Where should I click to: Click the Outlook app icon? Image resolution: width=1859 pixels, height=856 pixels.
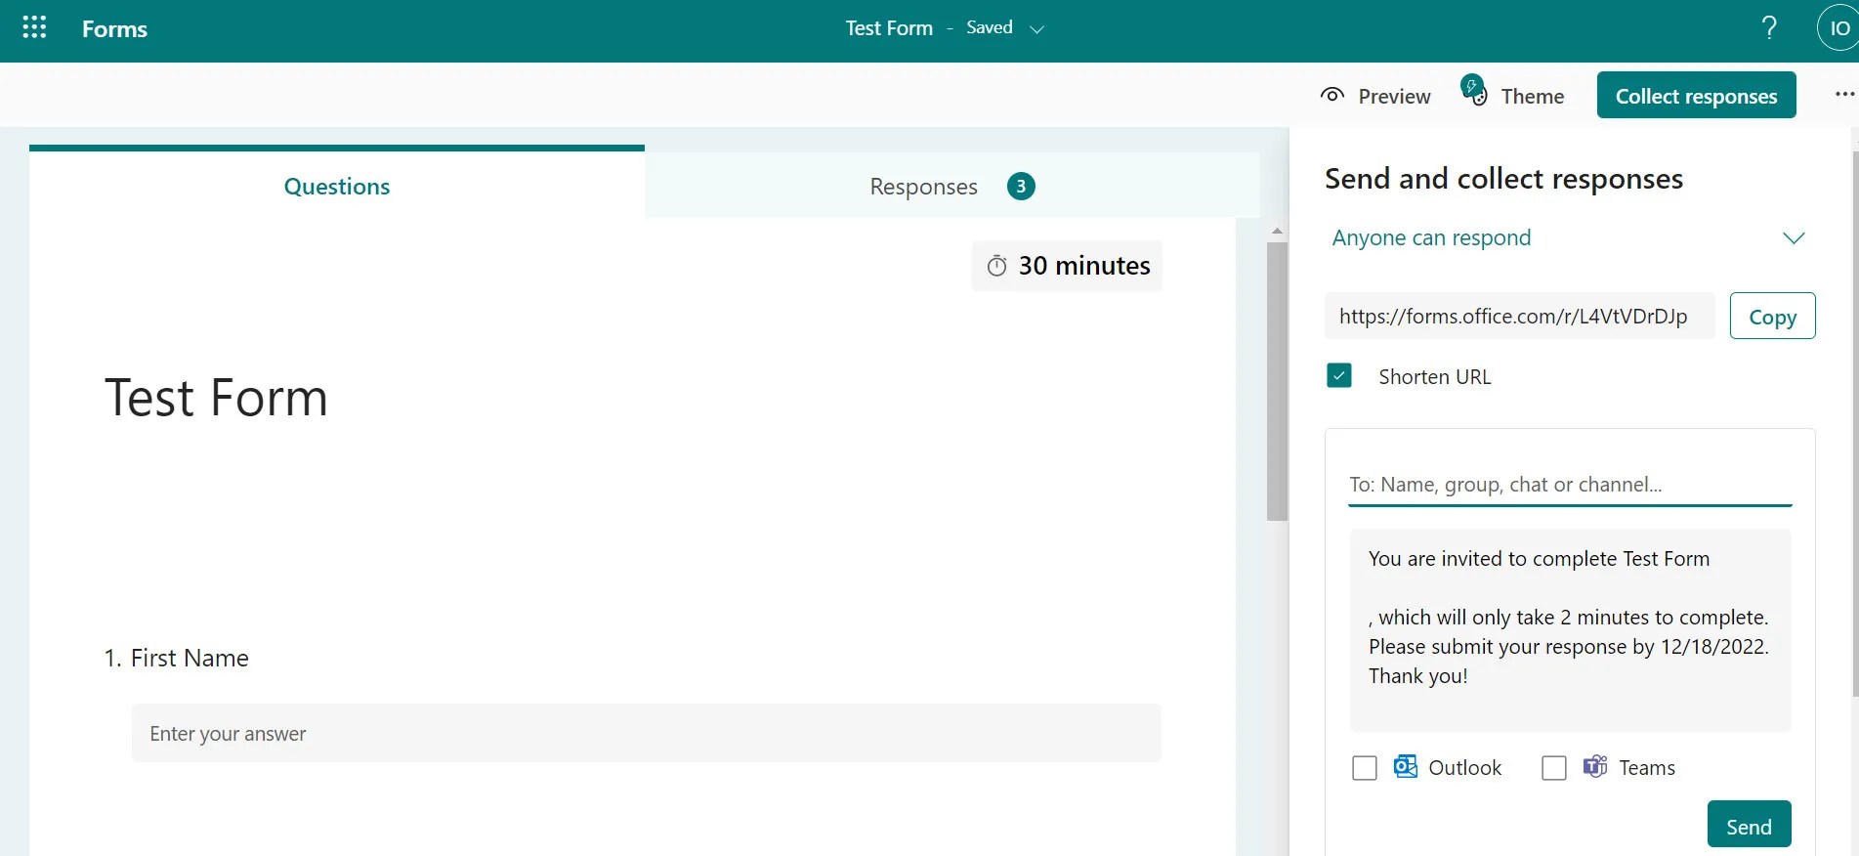tap(1406, 766)
